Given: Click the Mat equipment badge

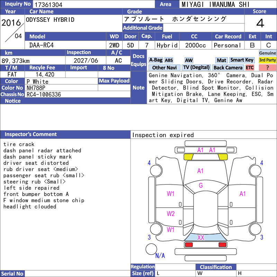Looking at the screenshot, I should coord(222,60).
